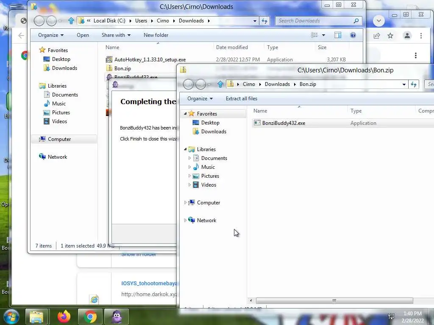Expand Documents in Bon.zip window
The image size is (434, 325).
coord(189,158)
